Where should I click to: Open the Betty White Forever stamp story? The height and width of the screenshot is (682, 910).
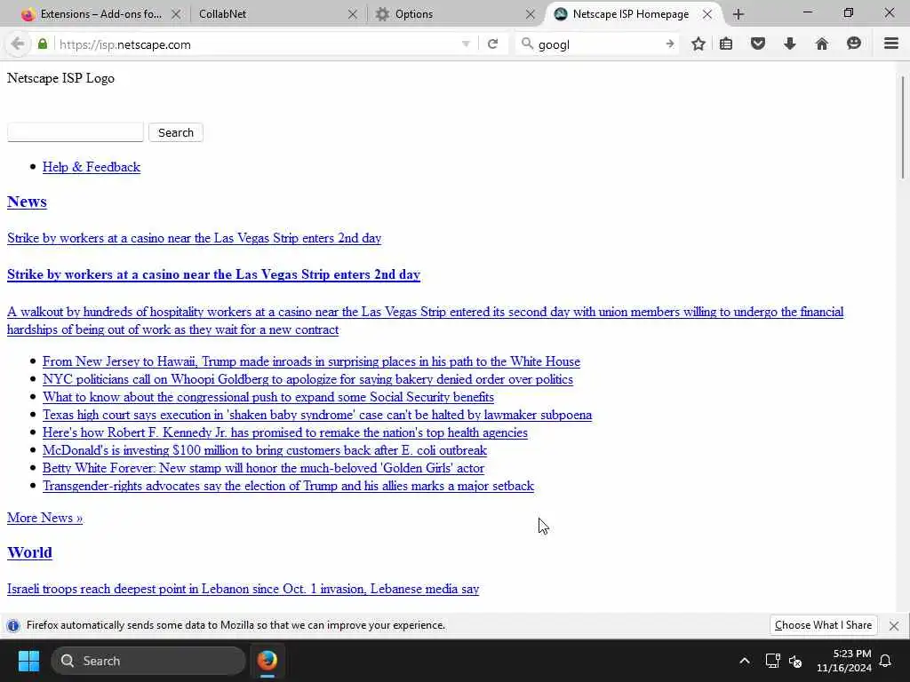(x=263, y=468)
